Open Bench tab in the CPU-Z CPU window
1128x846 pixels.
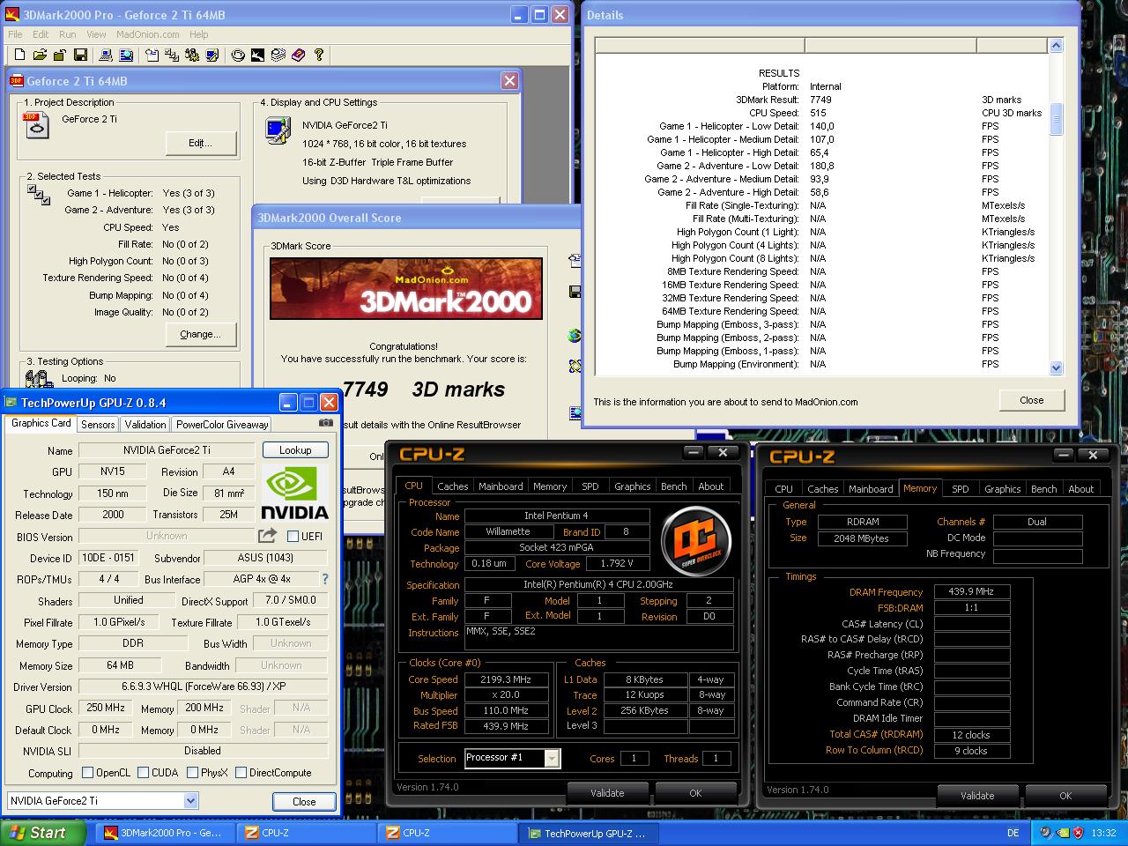(x=674, y=486)
